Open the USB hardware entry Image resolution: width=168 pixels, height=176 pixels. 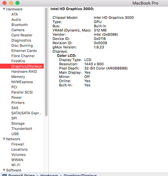point(15,134)
